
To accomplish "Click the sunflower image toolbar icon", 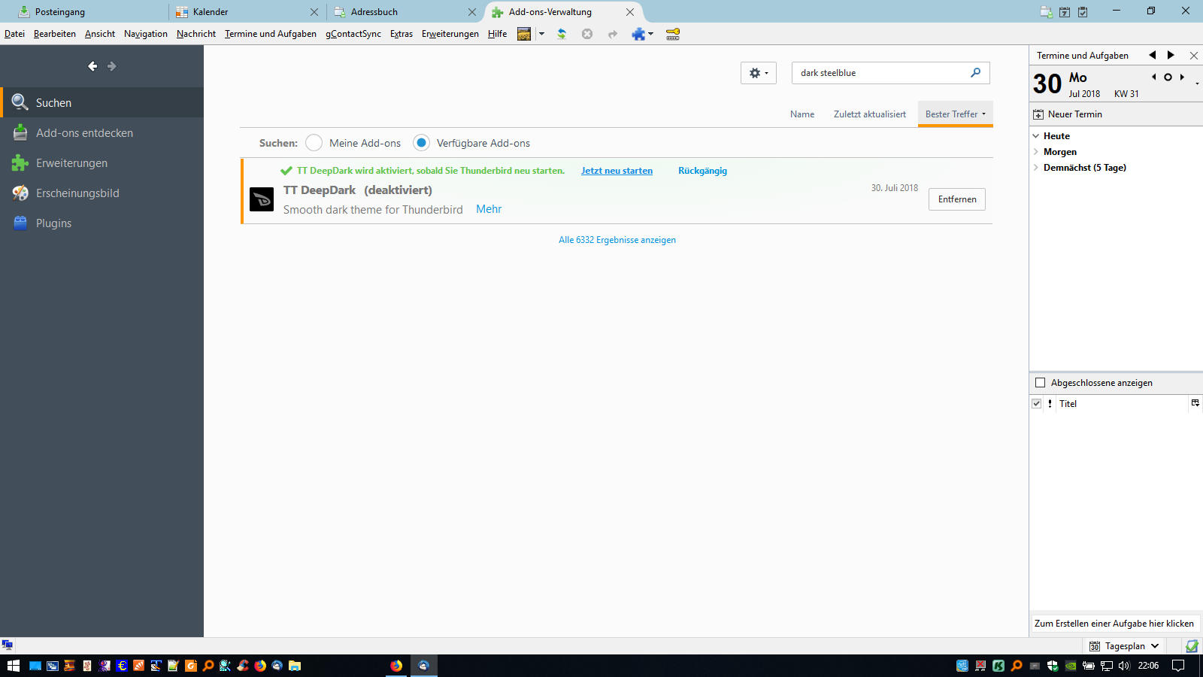I will pos(524,34).
